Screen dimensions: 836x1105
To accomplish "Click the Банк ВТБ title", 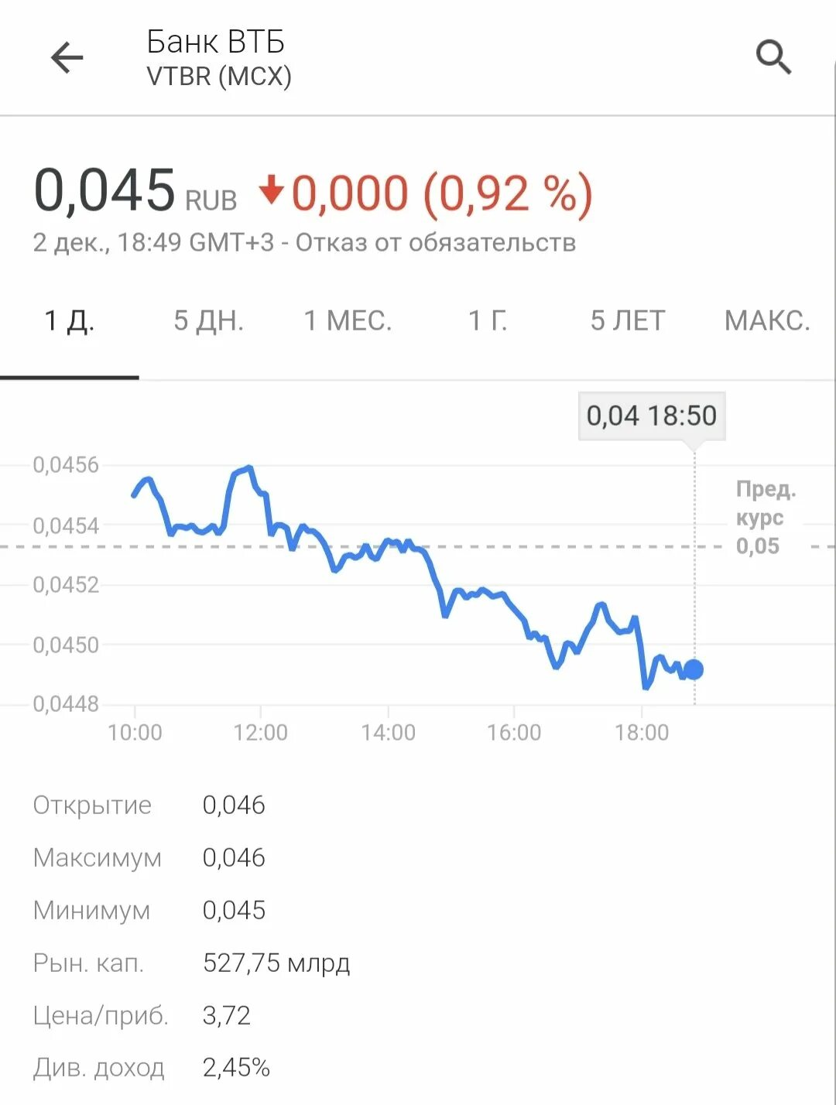I will pyautogui.click(x=216, y=42).
